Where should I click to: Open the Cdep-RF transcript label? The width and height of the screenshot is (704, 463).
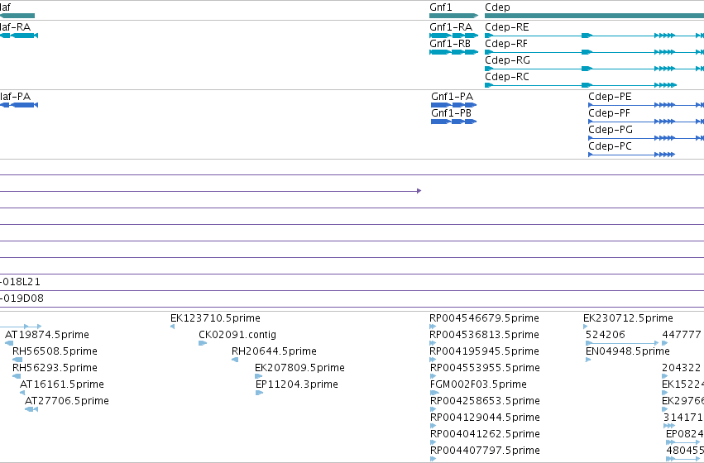coord(506,44)
